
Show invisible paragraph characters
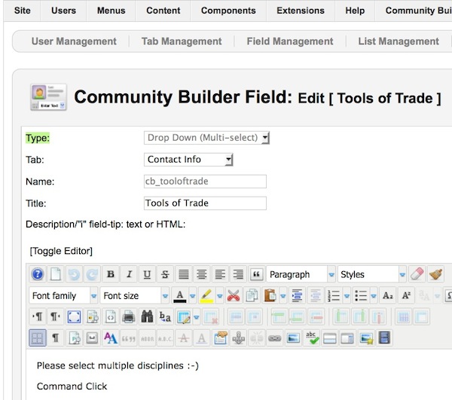pos(55,337)
